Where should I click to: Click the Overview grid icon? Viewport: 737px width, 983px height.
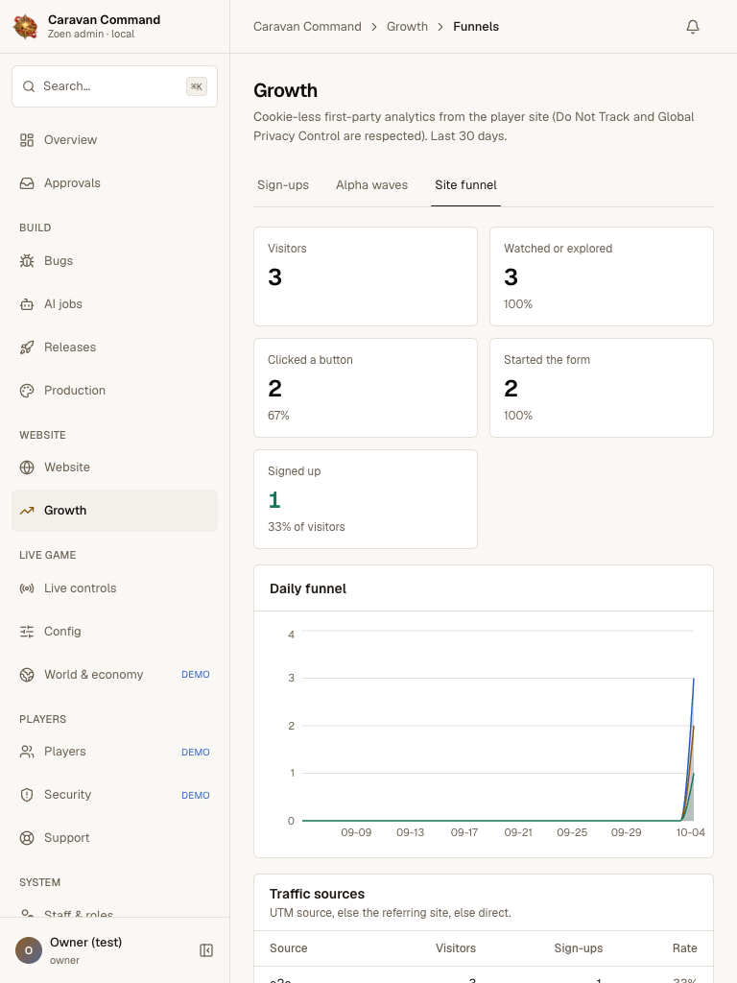pyautogui.click(x=27, y=140)
